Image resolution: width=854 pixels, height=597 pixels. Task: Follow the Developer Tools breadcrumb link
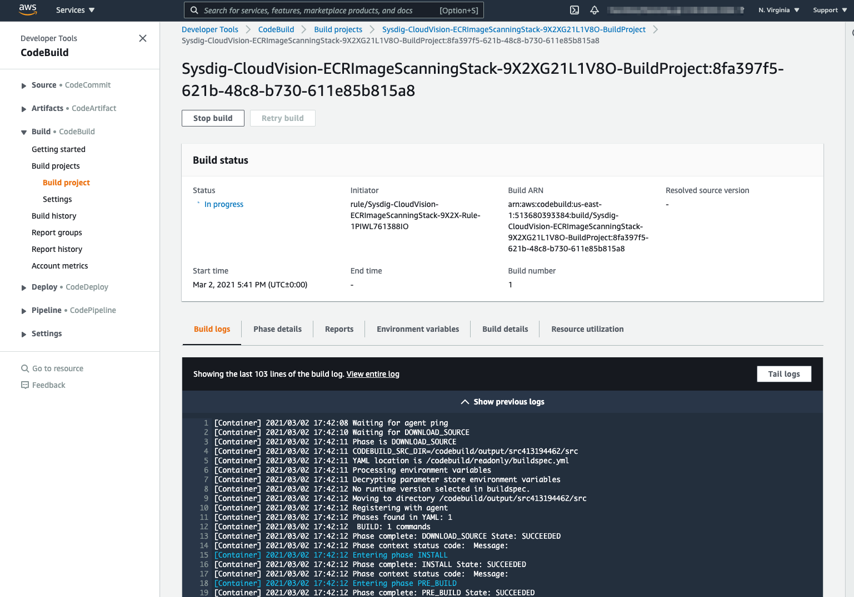[x=210, y=29]
